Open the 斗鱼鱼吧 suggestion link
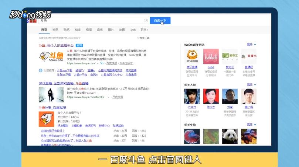Screen dimensions: 299x167 pyautogui.click(x=131, y=75)
